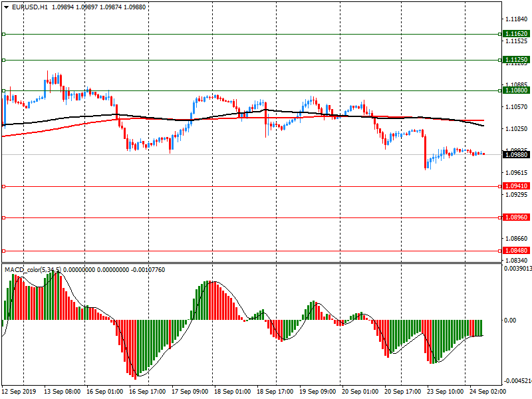Click the 13 Sep 08:00 time label
532x399 pixels.
[62, 392]
